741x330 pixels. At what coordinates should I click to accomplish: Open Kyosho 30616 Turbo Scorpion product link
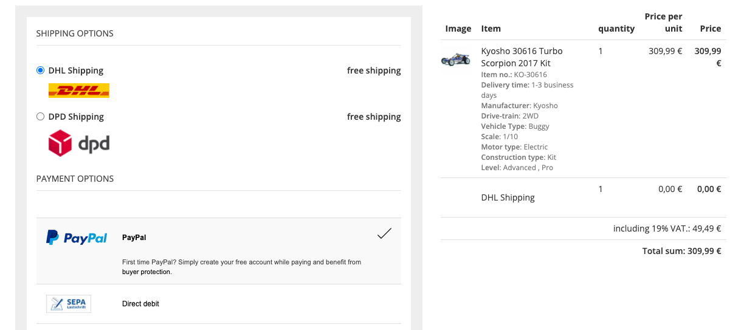pyautogui.click(x=521, y=57)
